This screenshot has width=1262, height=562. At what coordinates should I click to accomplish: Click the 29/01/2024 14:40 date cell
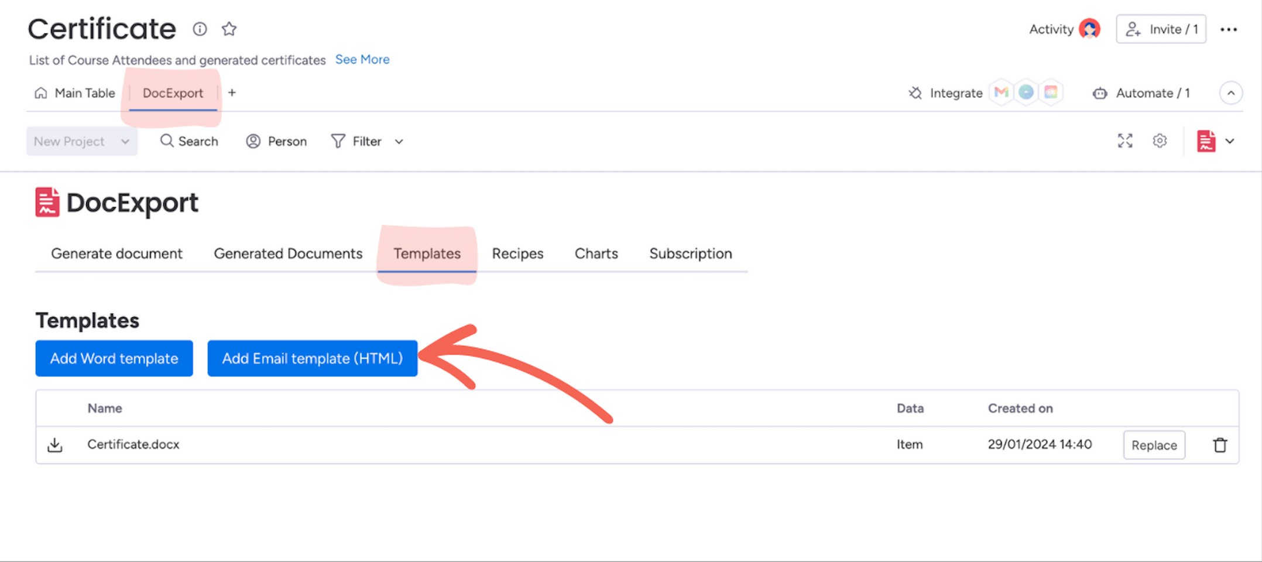click(1040, 444)
